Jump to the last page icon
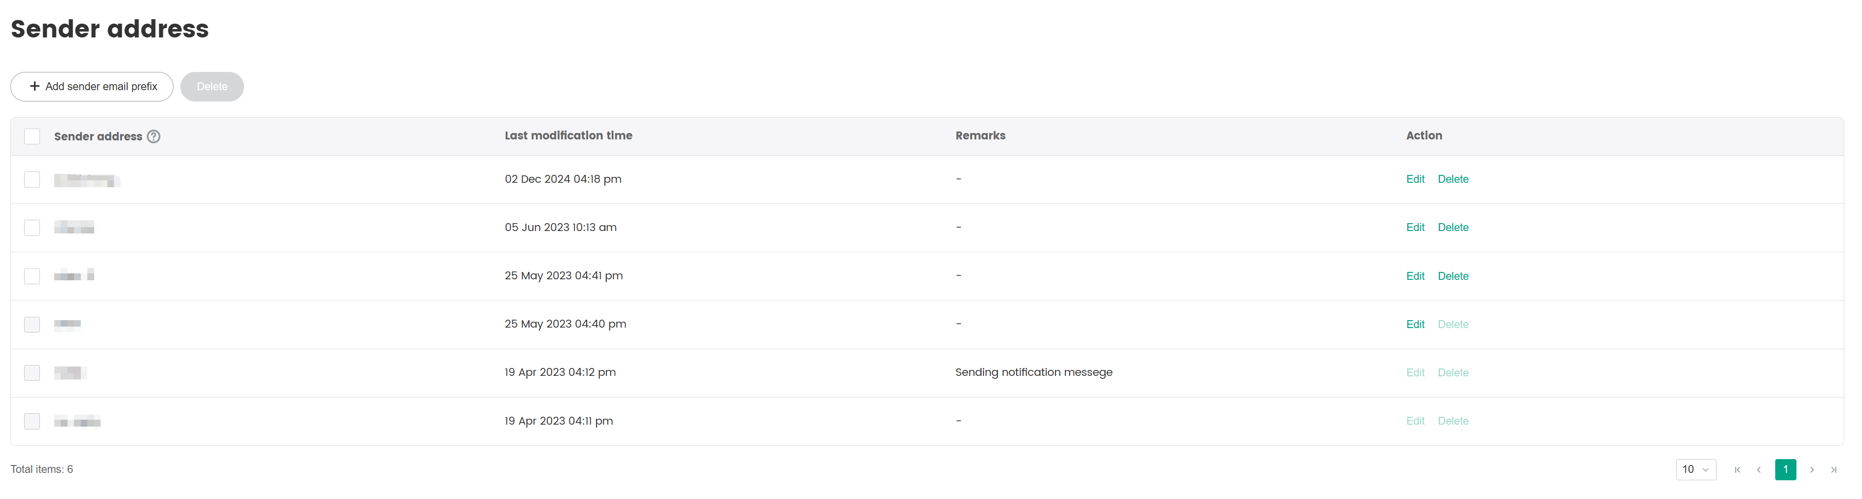The width and height of the screenshot is (1862, 499). click(x=1833, y=469)
